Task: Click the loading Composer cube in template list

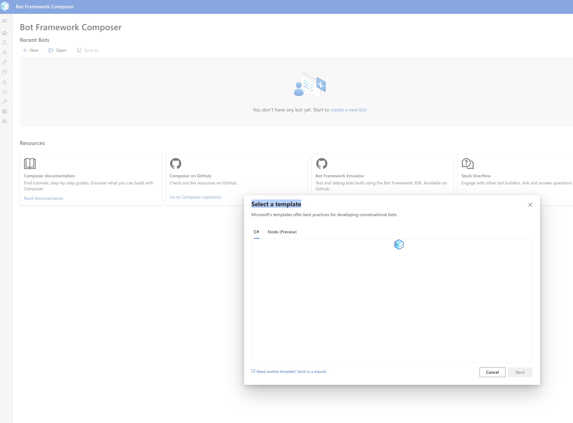Action: point(399,244)
